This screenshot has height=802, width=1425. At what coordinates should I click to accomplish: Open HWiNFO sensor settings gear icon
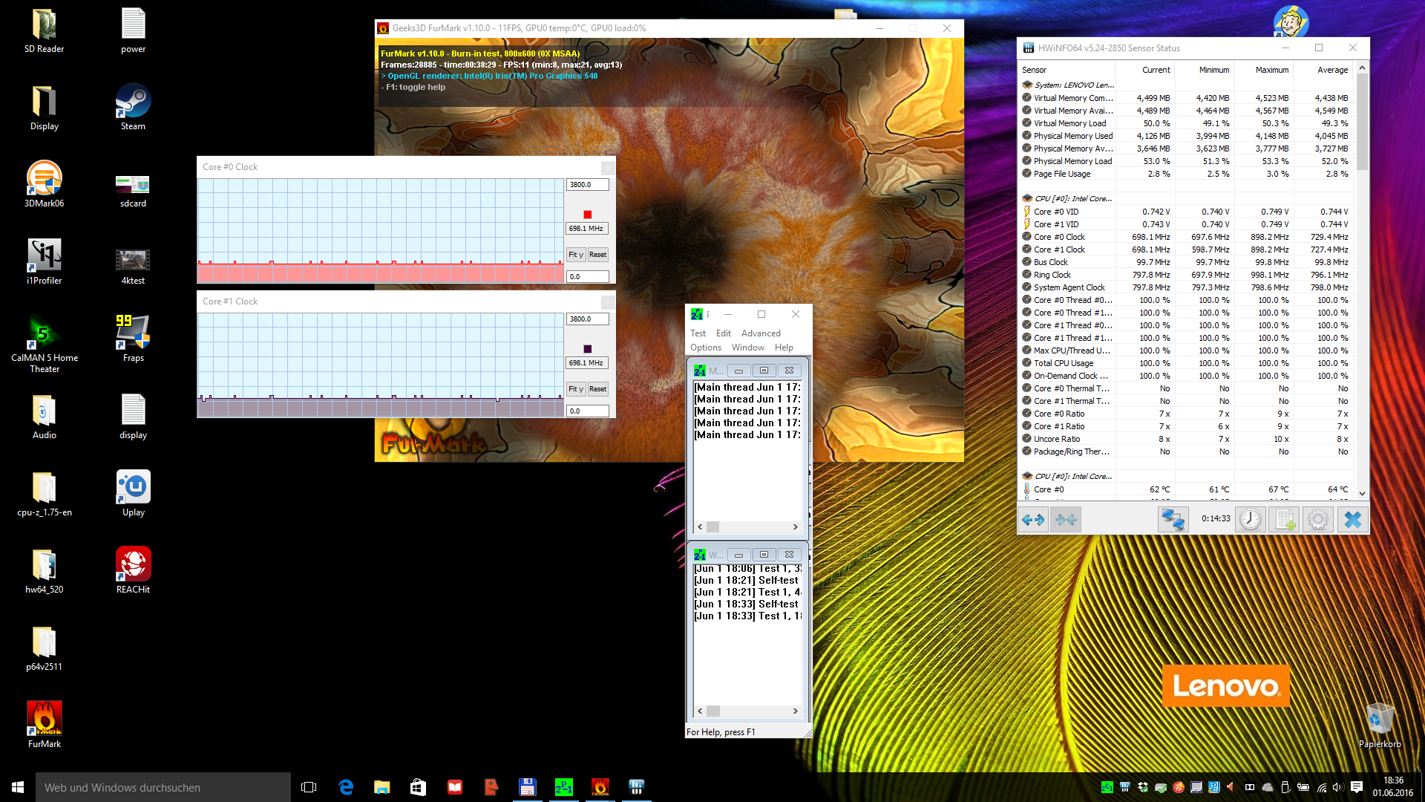1318,520
